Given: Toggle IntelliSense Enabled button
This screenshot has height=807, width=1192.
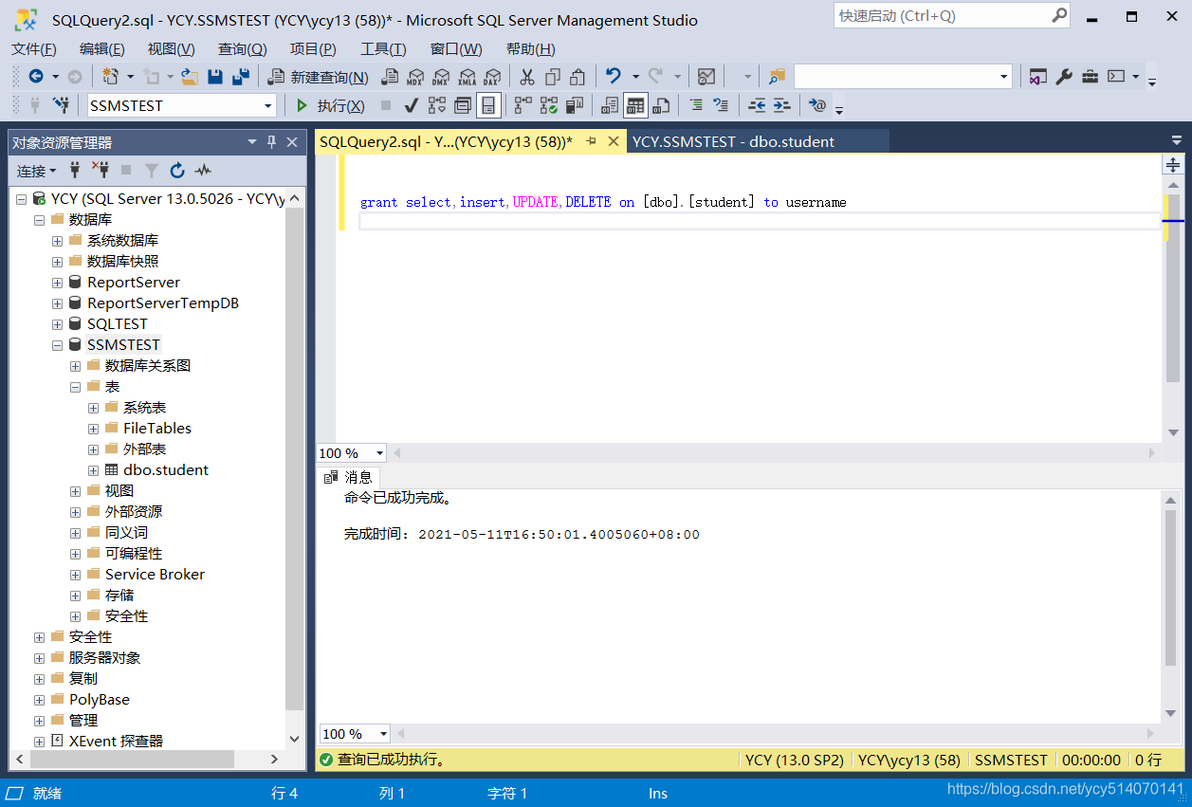Looking at the screenshot, I should [x=488, y=105].
